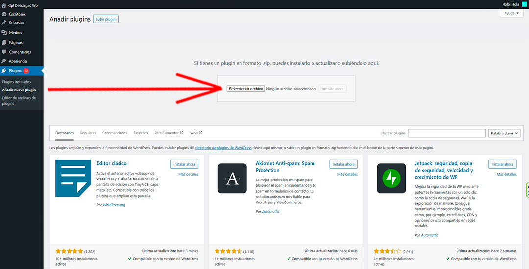Click the disabled Instalar ahora upload button
Image resolution: width=529 pixels, height=269 pixels.
click(x=333, y=89)
